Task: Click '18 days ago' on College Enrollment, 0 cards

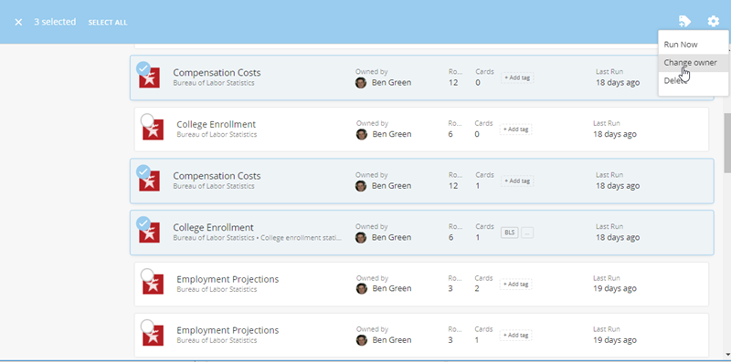Action: point(614,134)
